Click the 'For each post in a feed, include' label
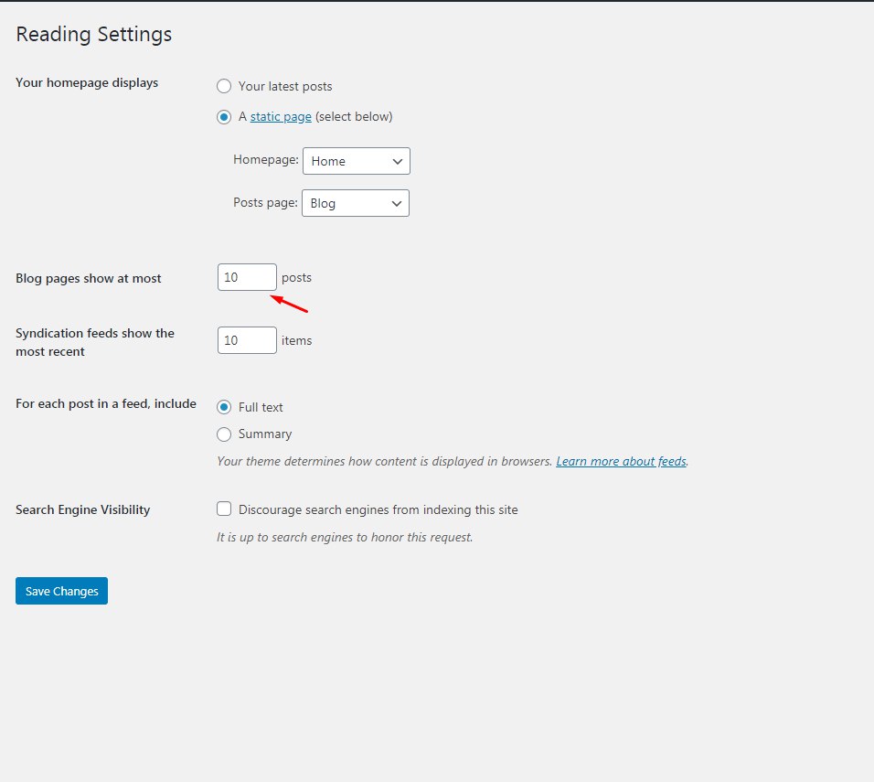The image size is (874, 782). (x=106, y=403)
